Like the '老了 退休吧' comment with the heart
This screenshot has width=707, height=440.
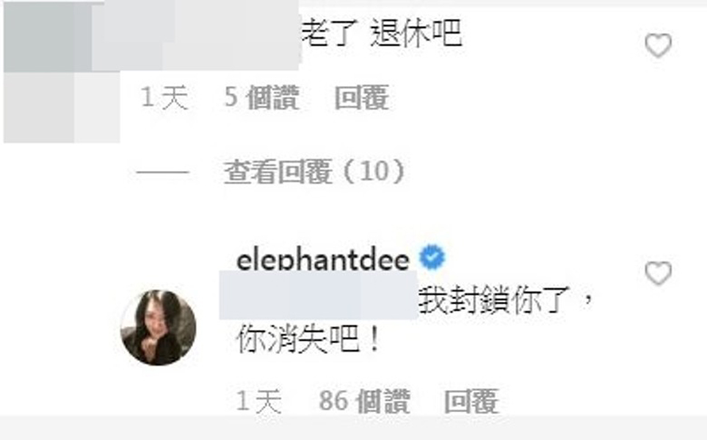pos(659,45)
